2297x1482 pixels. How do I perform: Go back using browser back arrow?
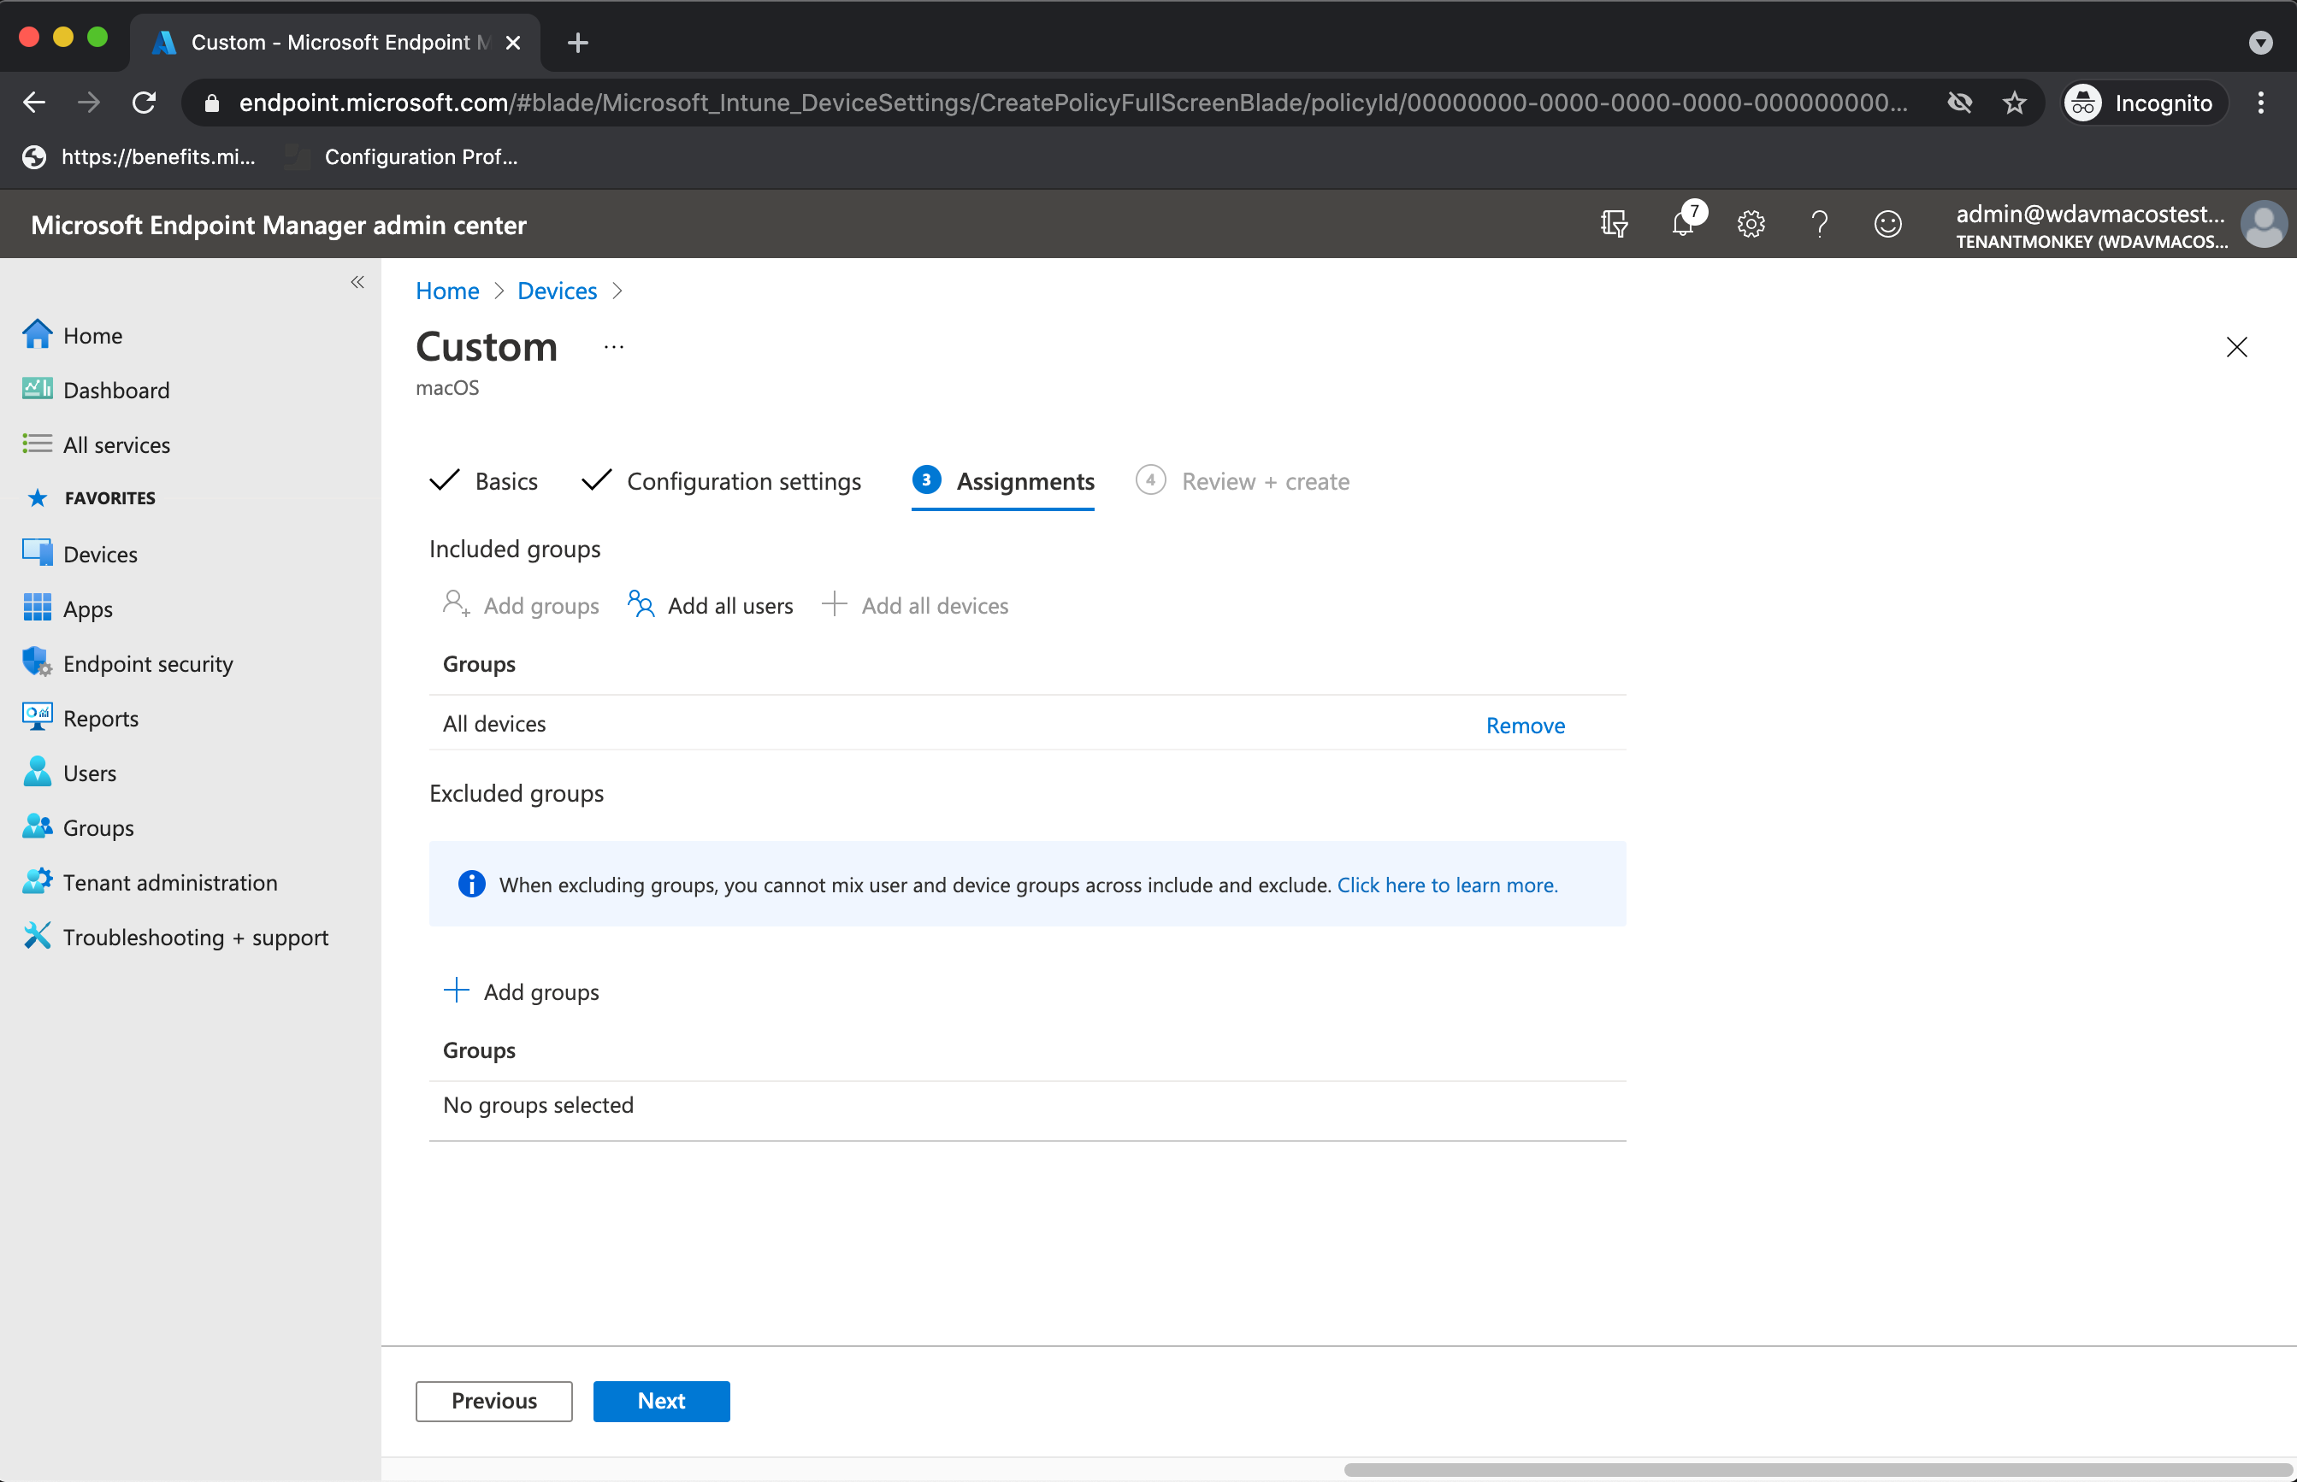click(35, 103)
